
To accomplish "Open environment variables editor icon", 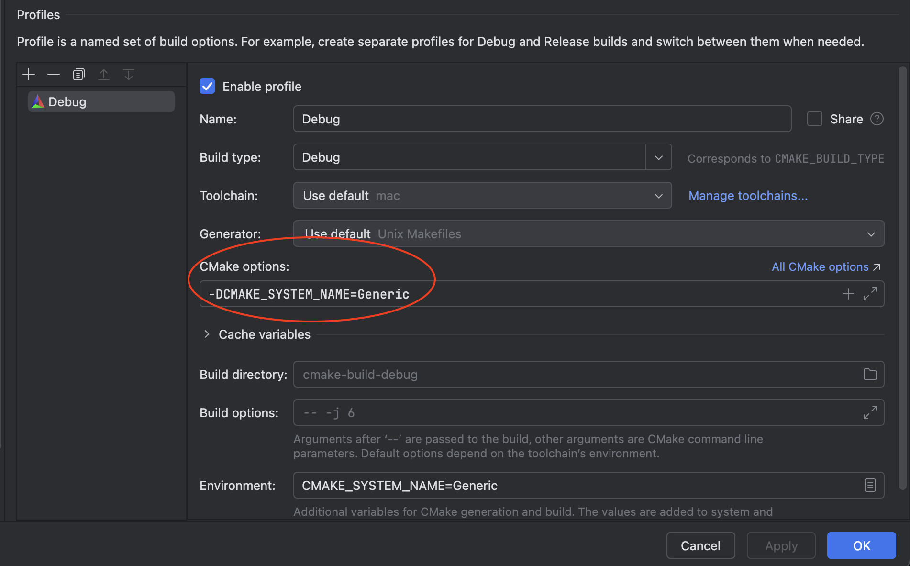I will pos(870,485).
